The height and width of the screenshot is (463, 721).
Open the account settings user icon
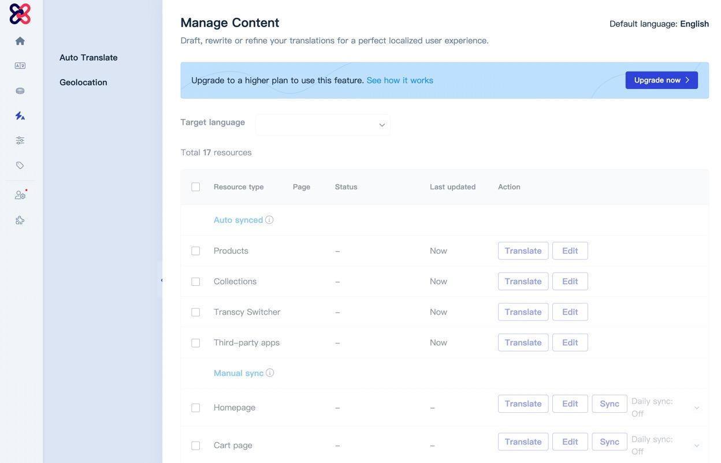coord(20,195)
